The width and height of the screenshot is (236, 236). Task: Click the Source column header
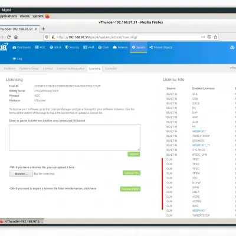tap(171, 88)
